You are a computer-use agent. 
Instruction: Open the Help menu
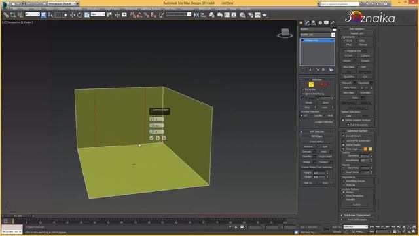(x=233, y=9)
